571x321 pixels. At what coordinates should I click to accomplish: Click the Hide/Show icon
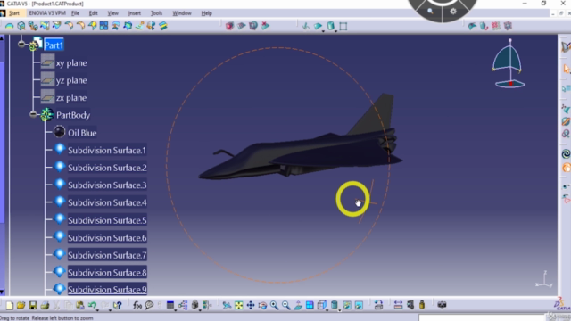(x=347, y=305)
